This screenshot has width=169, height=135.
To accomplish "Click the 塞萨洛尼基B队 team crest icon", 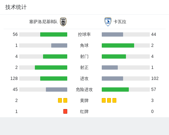I will 63,22.
